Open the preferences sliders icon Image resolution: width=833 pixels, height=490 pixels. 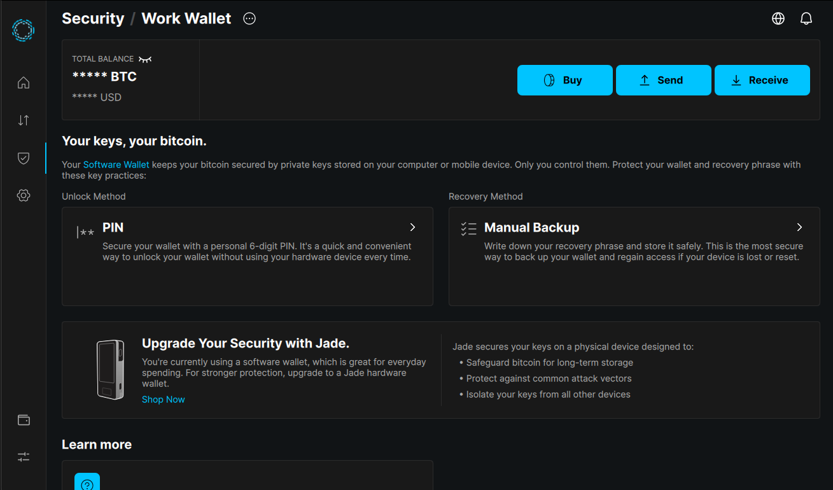pos(24,457)
